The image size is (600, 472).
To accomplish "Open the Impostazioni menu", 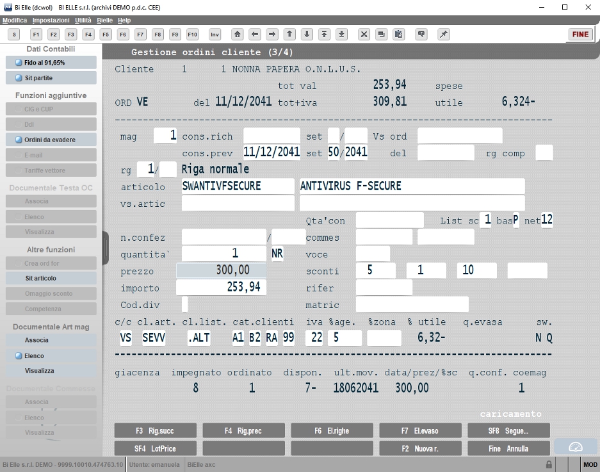I will click(x=51, y=20).
